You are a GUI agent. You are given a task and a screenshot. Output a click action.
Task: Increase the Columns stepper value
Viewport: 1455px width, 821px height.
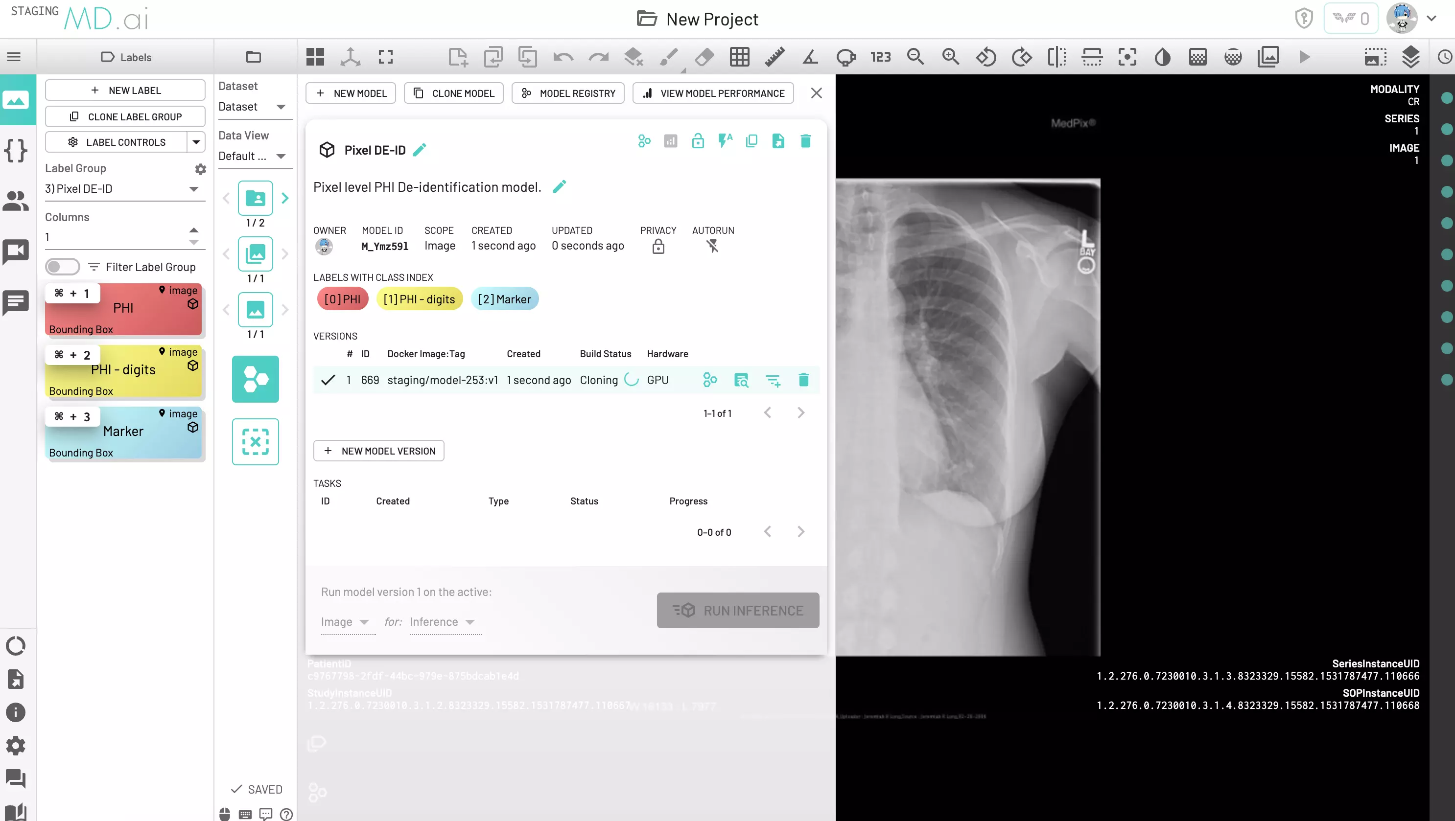pos(194,230)
